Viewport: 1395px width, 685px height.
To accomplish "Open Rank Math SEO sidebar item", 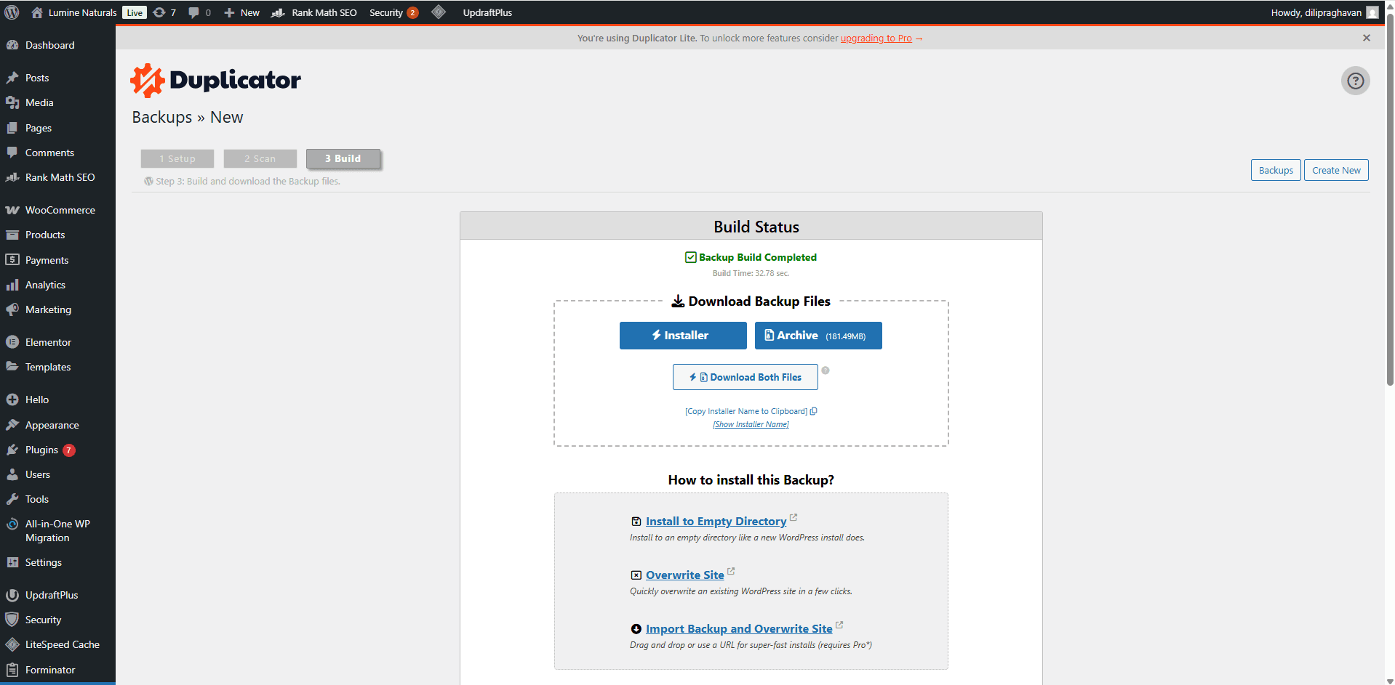I will pos(57,177).
